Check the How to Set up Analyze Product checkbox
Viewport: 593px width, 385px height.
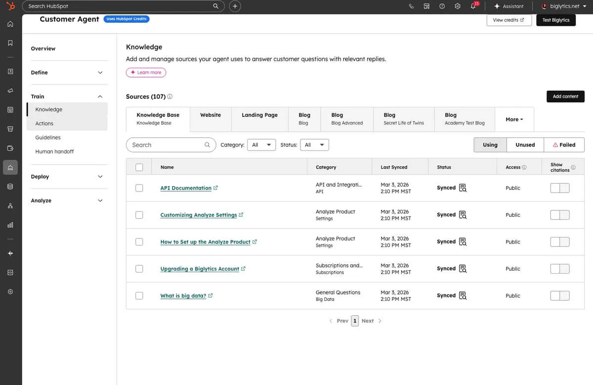tap(139, 242)
